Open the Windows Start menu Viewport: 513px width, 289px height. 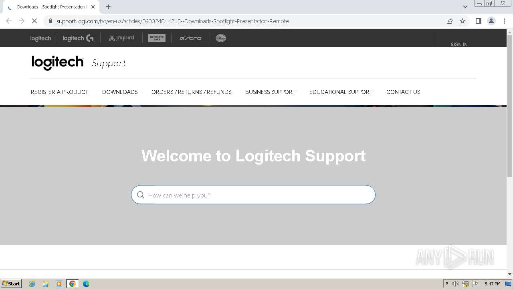tap(11, 283)
